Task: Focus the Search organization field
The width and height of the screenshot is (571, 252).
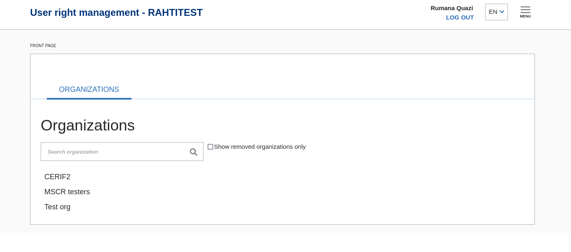Action: click(122, 152)
